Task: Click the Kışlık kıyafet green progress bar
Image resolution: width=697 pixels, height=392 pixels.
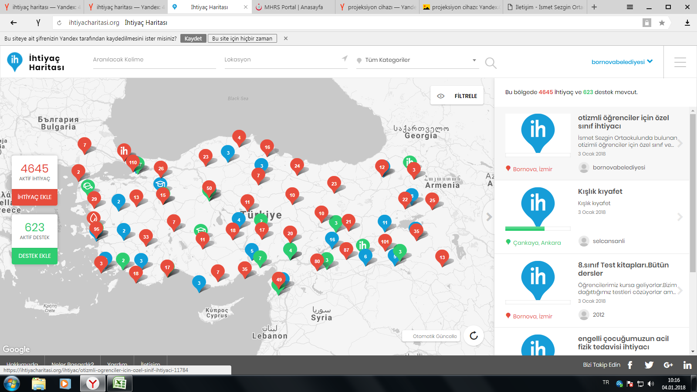Action: 525,229
